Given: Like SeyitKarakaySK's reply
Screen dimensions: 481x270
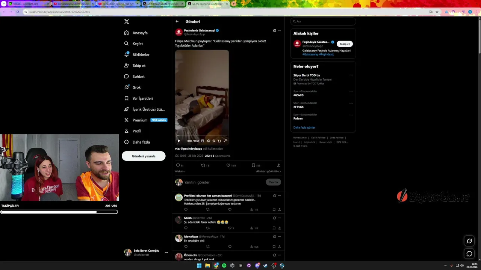Looking at the screenshot, I should (230, 210).
